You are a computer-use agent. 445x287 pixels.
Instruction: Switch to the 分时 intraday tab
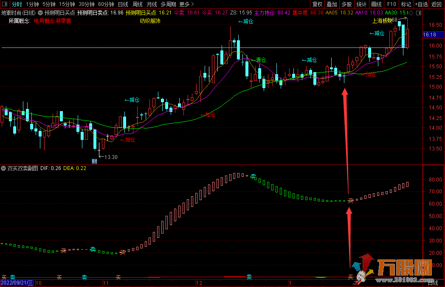coord(17,4)
